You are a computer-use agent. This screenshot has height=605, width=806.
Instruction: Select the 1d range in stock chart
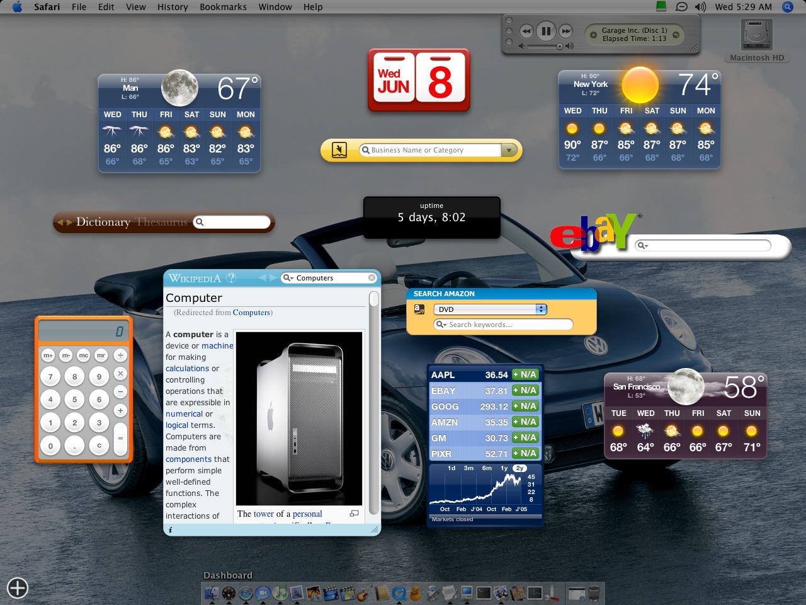pyautogui.click(x=451, y=468)
